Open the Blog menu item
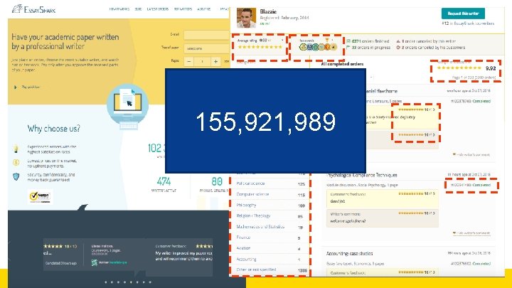 point(138,9)
